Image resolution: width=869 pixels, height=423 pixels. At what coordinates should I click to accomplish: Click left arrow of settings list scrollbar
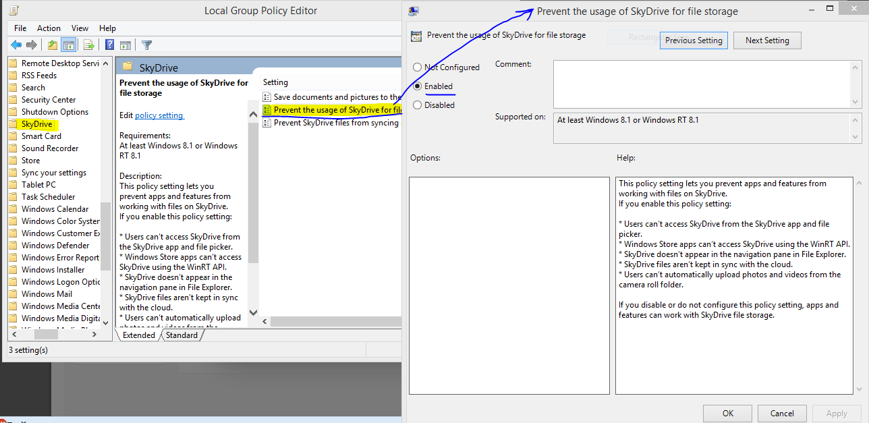(264, 322)
